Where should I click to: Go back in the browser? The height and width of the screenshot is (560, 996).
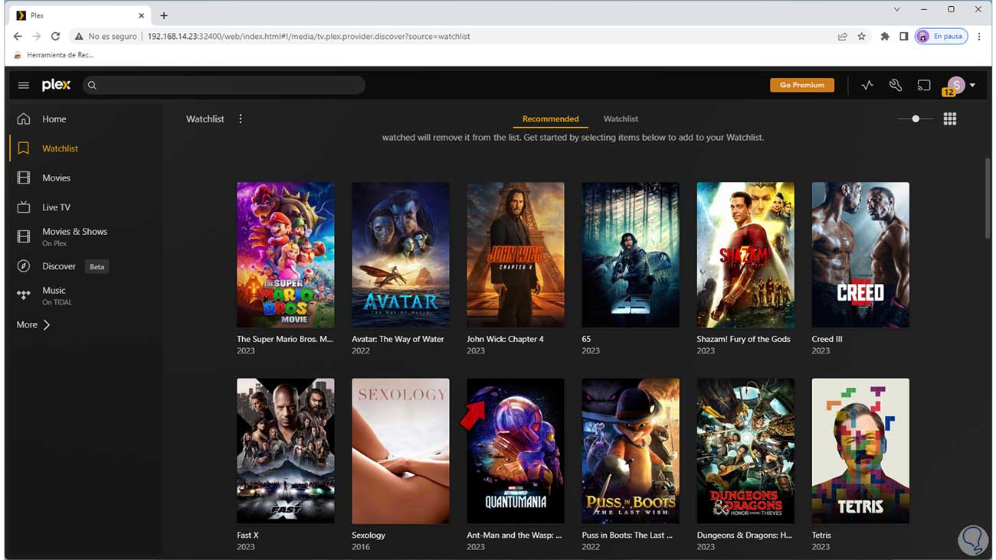[18, 36]
